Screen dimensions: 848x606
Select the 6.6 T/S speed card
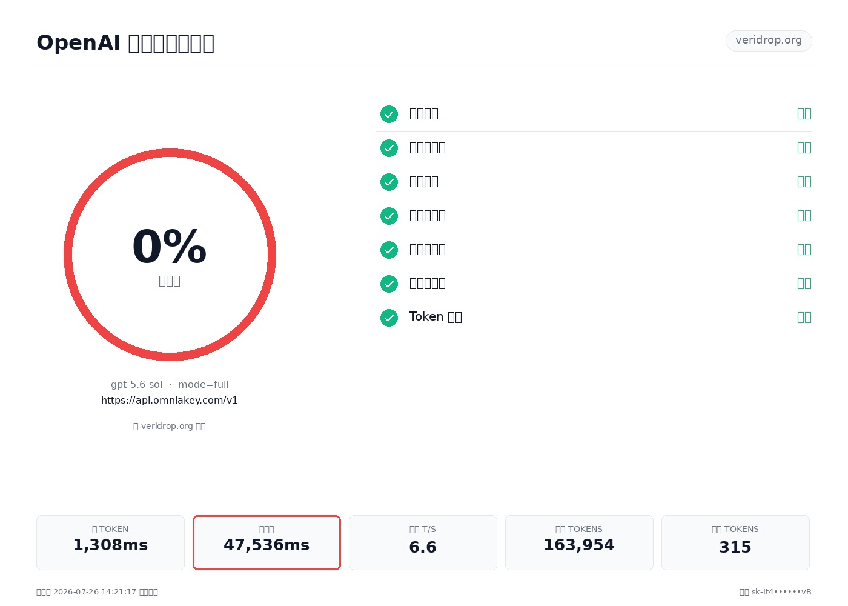(423, 542)
